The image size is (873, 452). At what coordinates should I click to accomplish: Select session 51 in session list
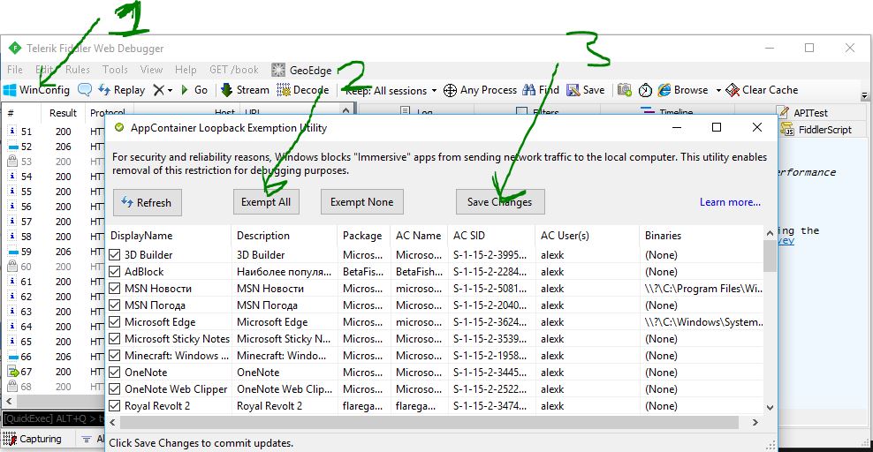(53, 132)
